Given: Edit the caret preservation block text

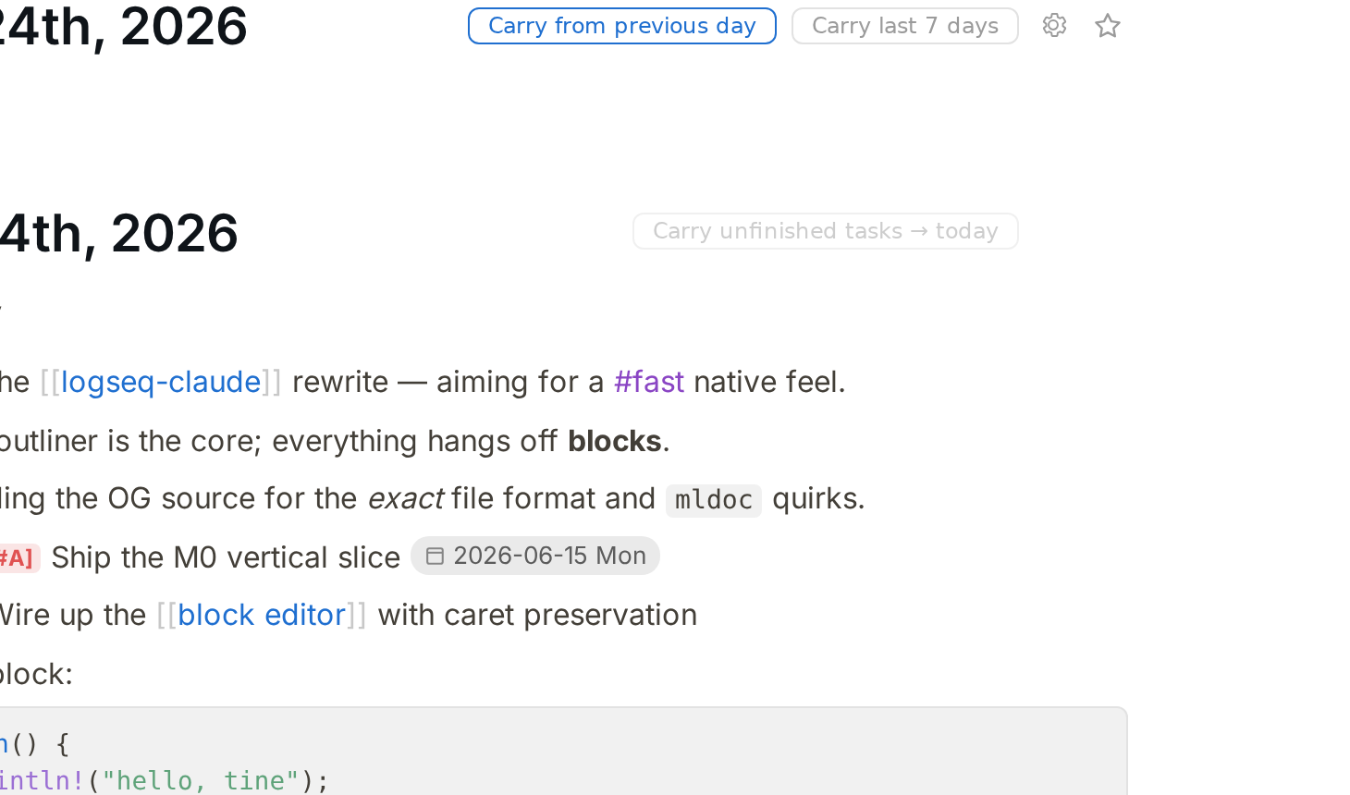Looking at the screenshot, I should (537, 615).
